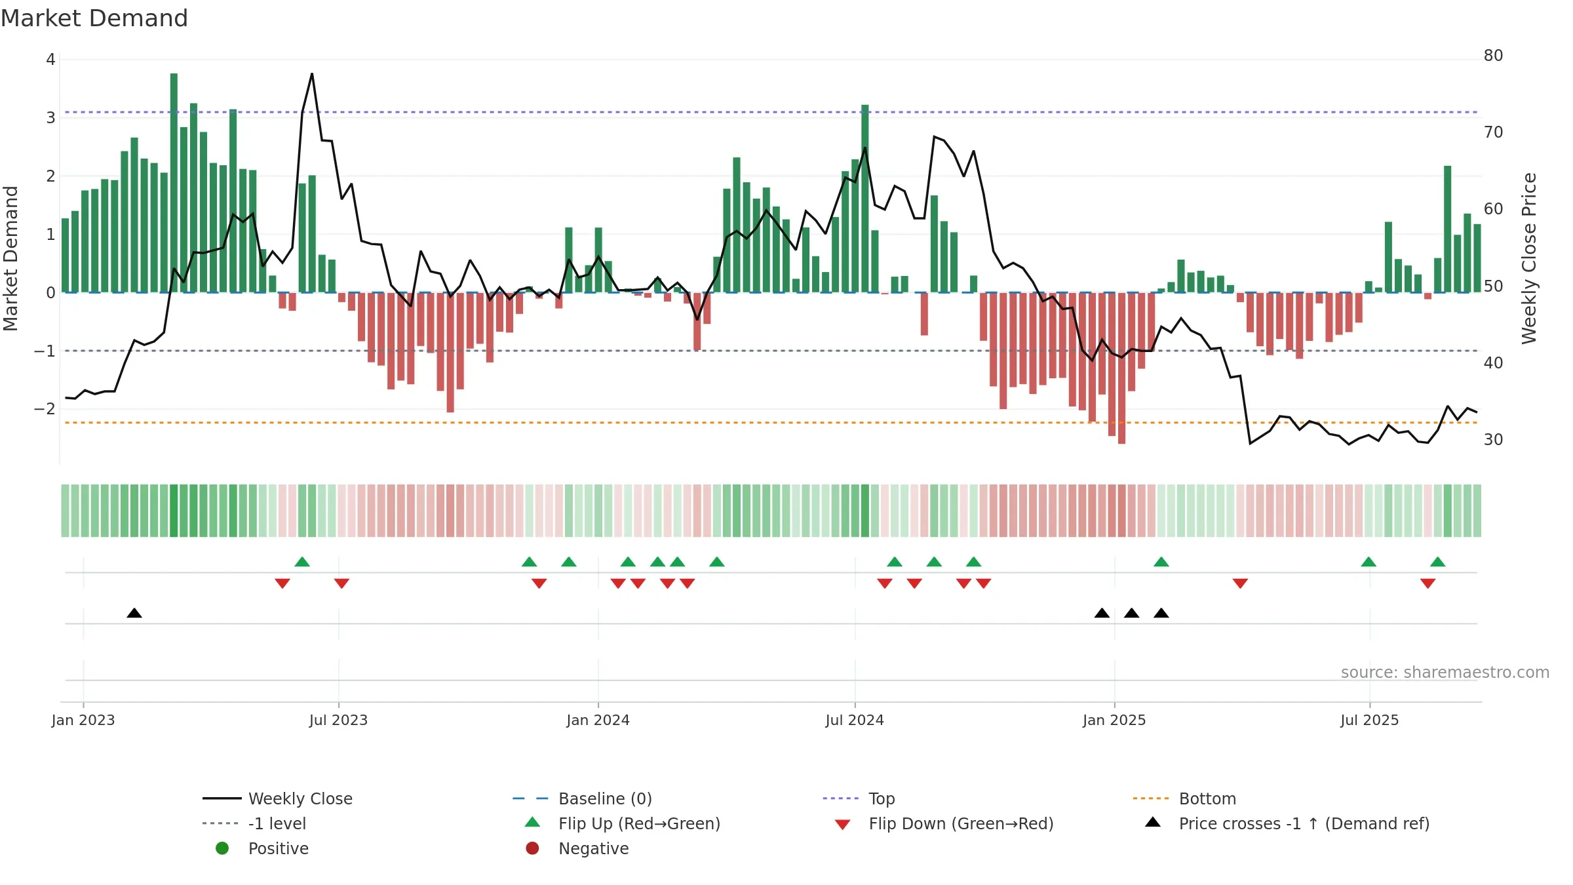This screenshot has width=1573, height=885.
Task: Click the Jan 2025 x-axis label
Action: tap(1114, 720)
